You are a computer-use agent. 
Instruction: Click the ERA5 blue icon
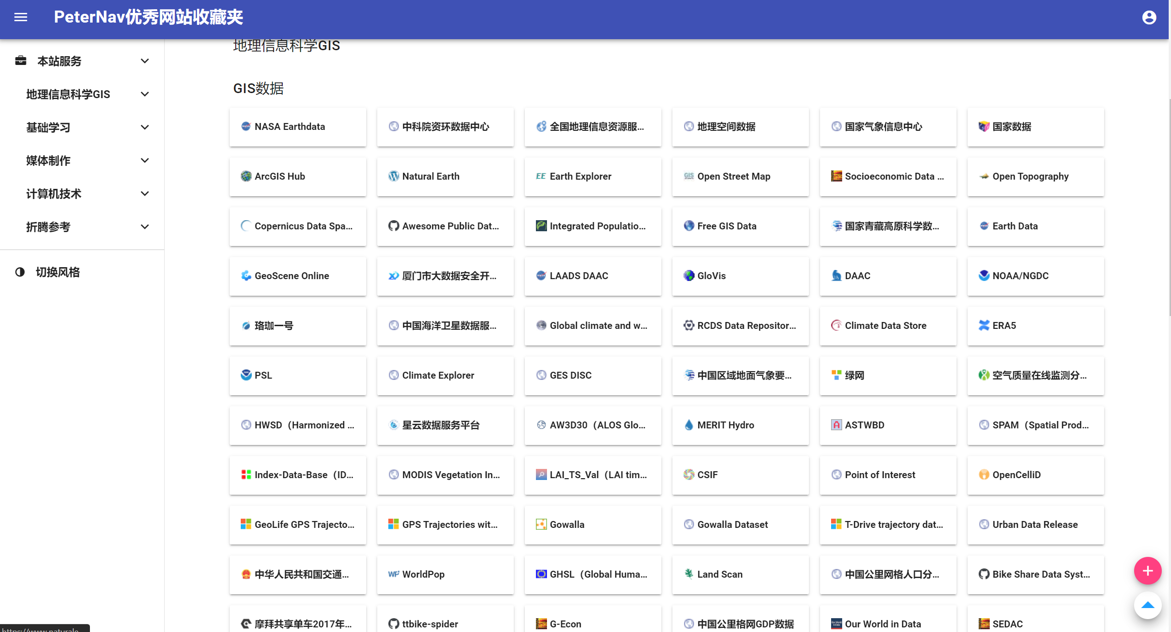coord(984,325)
